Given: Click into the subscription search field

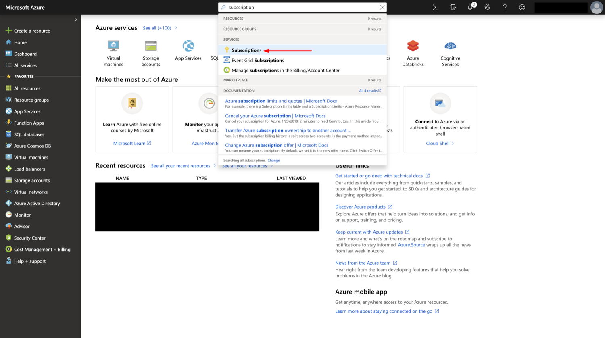Looking at the screenshot, I should click(x=302, y=7).
